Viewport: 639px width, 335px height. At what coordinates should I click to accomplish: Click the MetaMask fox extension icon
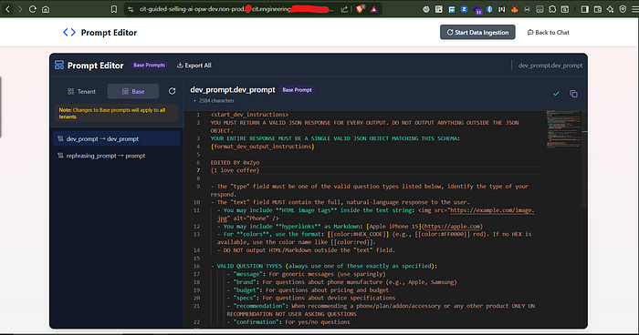point(515,9)
